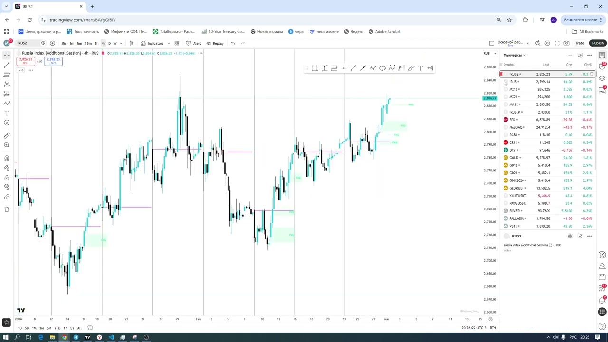
Task: Open chart settings hexagon icon
Action: (547, 43)
